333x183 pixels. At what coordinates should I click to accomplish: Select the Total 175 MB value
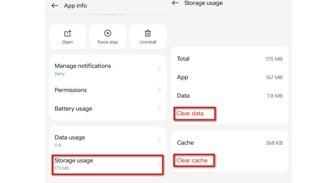274,59
